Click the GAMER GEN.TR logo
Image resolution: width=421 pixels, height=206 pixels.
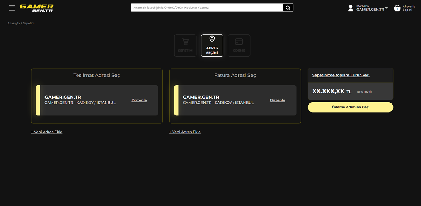[x=37, y=8]
